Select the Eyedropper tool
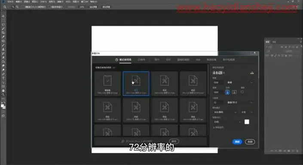 (x=3, y=37)
